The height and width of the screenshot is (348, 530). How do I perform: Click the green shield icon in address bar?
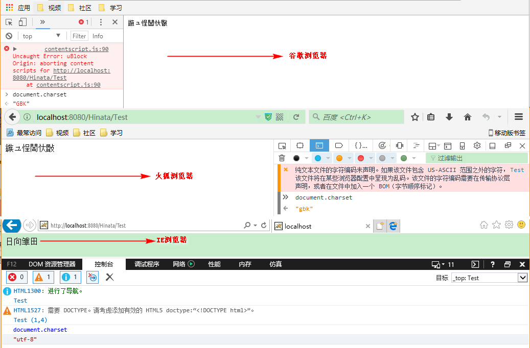click(268, 117)
